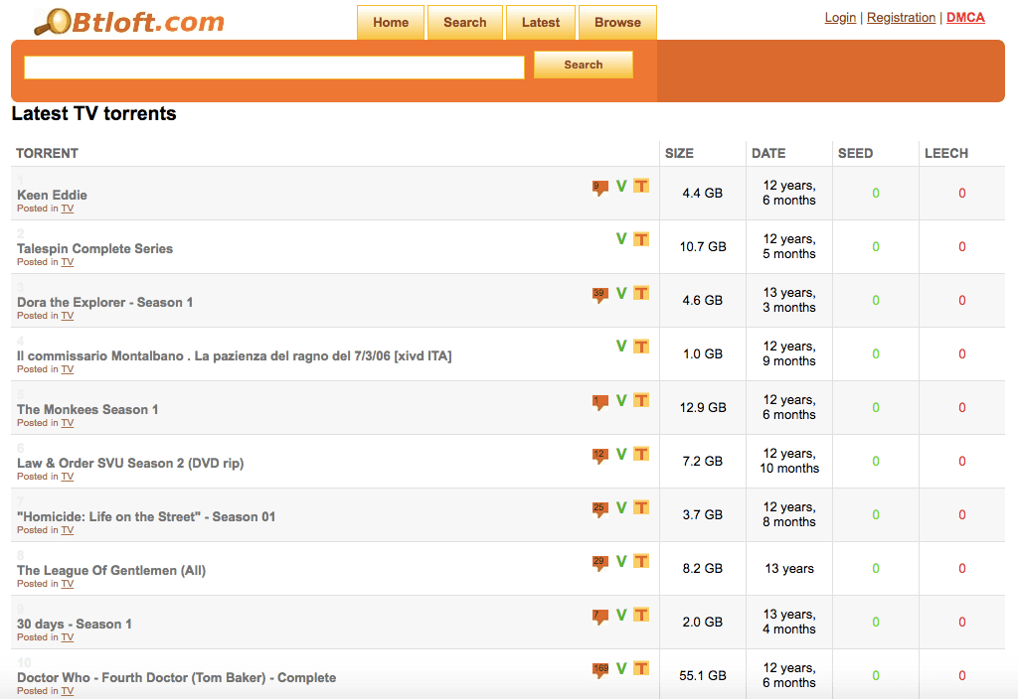Open the 39 comments bubble for Dora the Explorer
The width and height of the screenshot is (1018, 699).
[599, 294]
